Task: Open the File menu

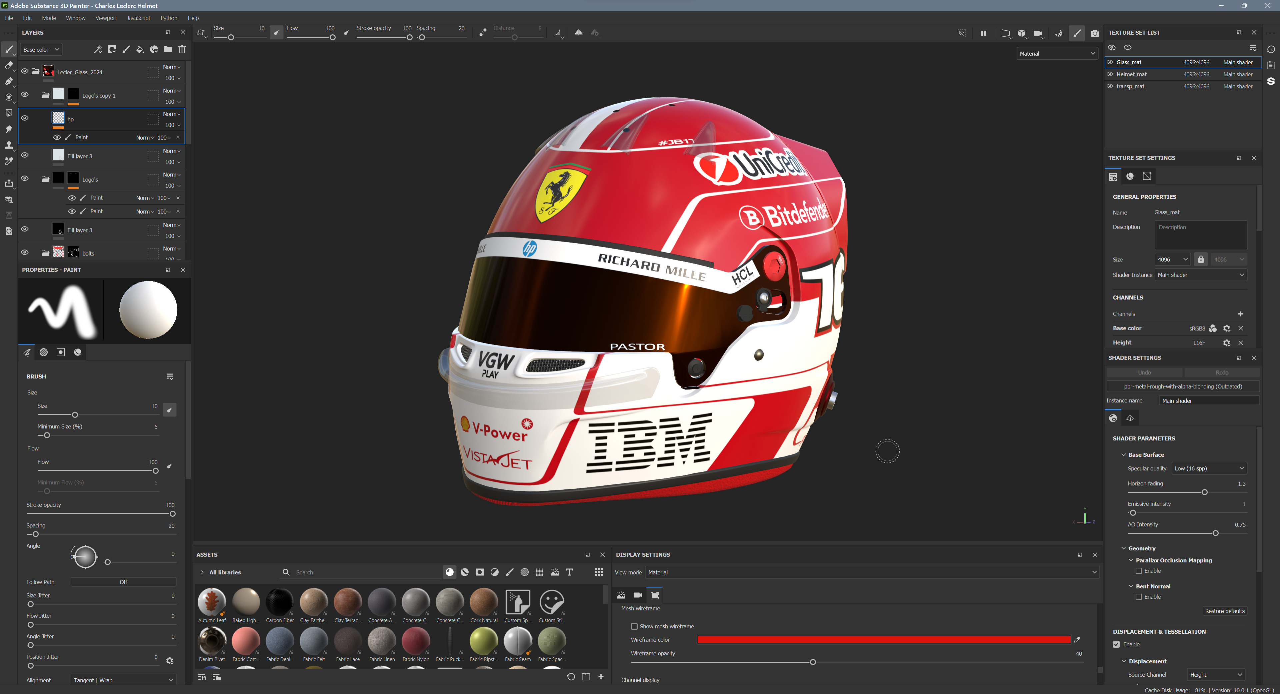Action: coord(9,18)
